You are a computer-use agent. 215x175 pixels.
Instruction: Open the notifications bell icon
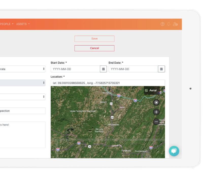coord(169,24)
